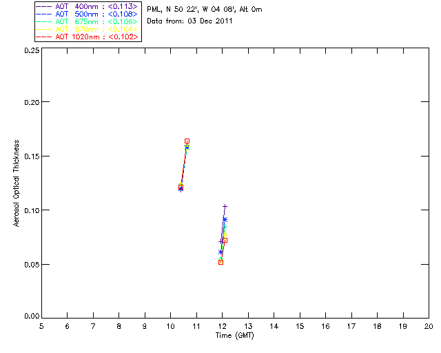Select the lowest red square marker near 0.05
Image resolution: width=441 pixels, height=353 pixels.
tap(220, 263)
